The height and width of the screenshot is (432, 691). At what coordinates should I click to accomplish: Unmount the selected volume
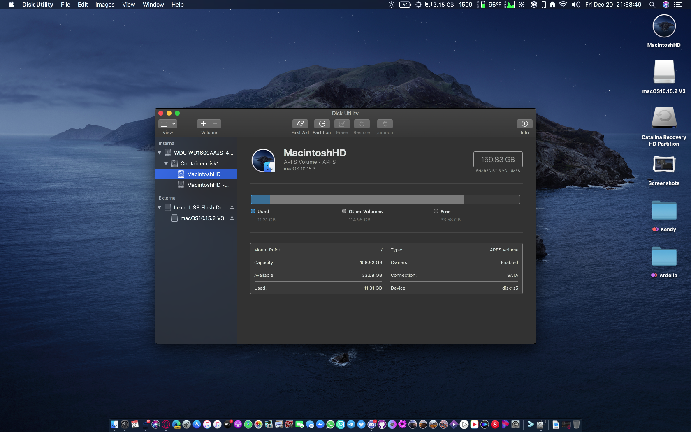coord(385,124)
